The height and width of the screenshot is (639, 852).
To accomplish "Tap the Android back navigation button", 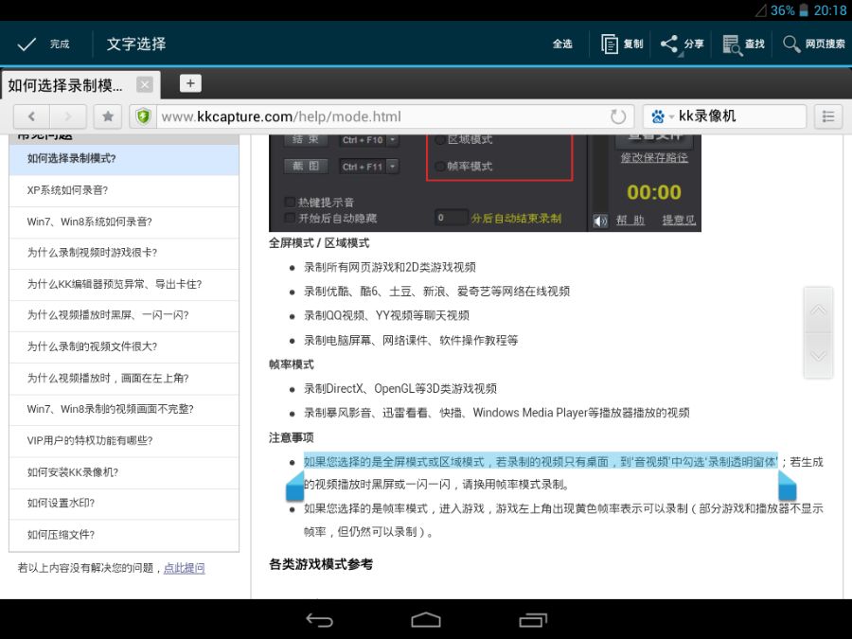I will point(319,619).
